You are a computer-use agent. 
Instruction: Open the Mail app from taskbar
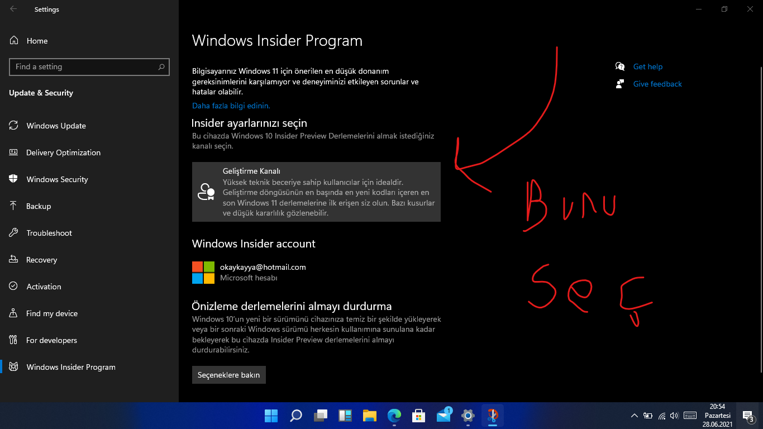pyautogui.click(x=444, y=416)
